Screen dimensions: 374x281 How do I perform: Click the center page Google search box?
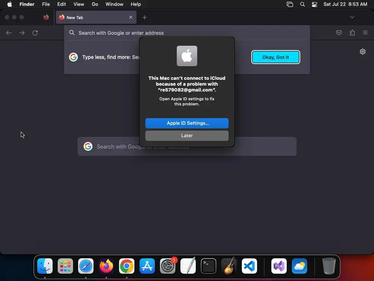[x=187, y=146]
